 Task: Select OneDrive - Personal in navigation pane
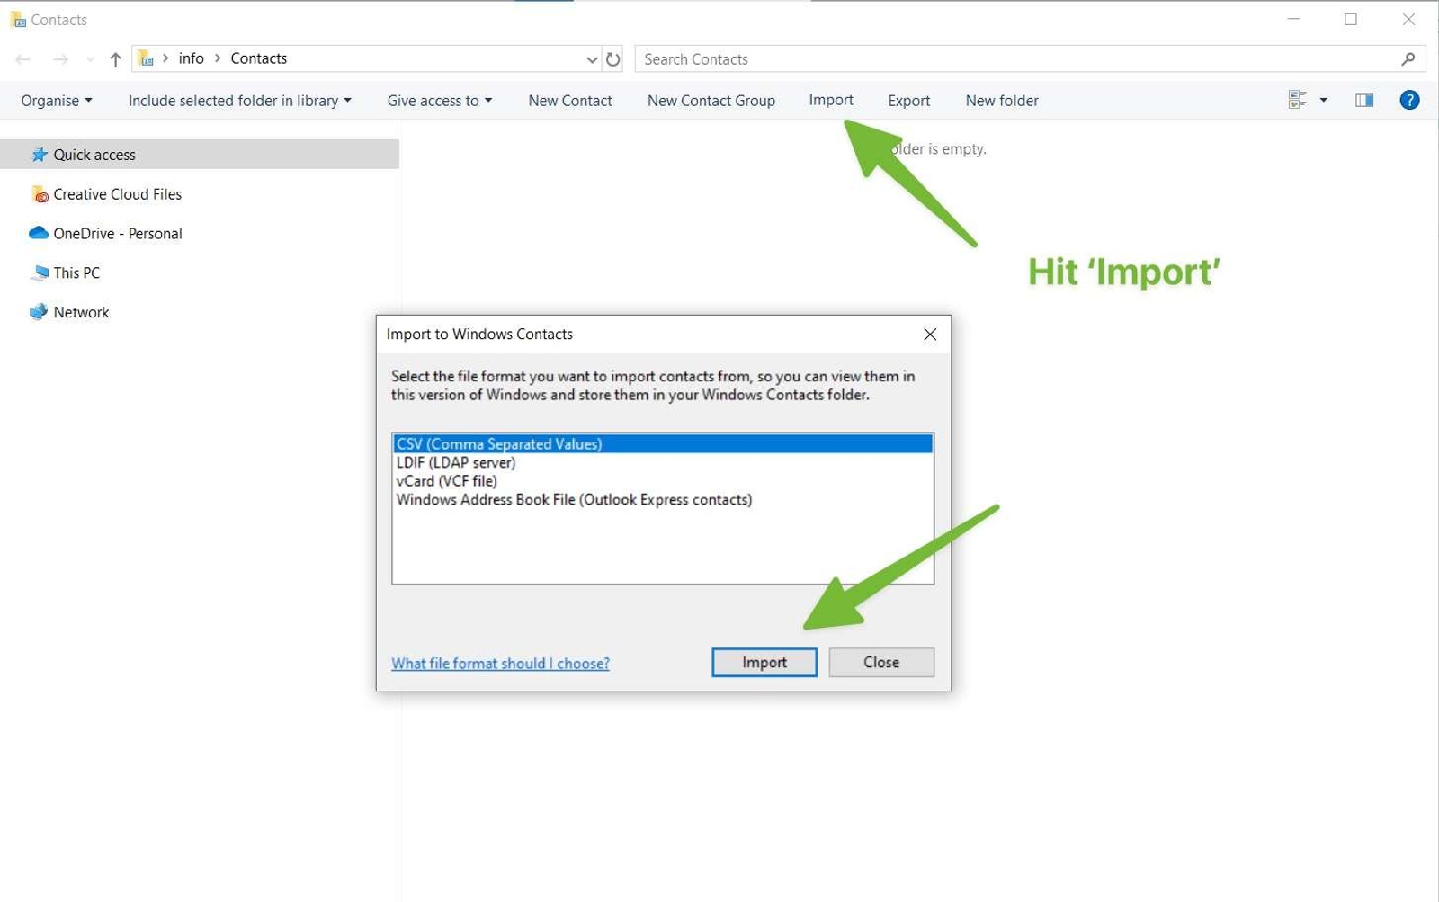[117, 234]
